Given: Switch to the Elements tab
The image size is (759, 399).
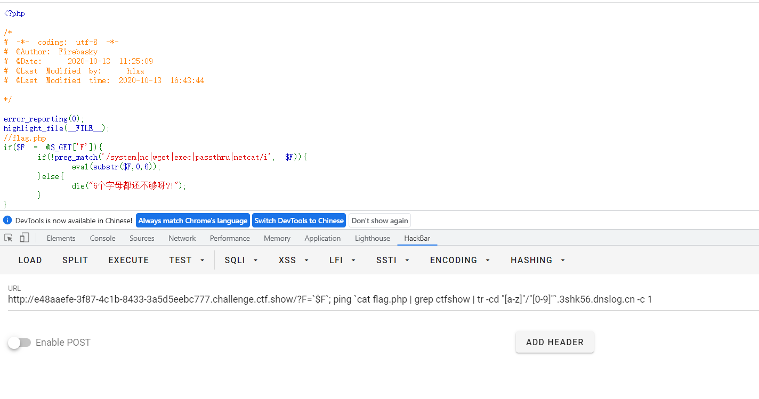Looking at the screenshot, I should coord(61,238).
